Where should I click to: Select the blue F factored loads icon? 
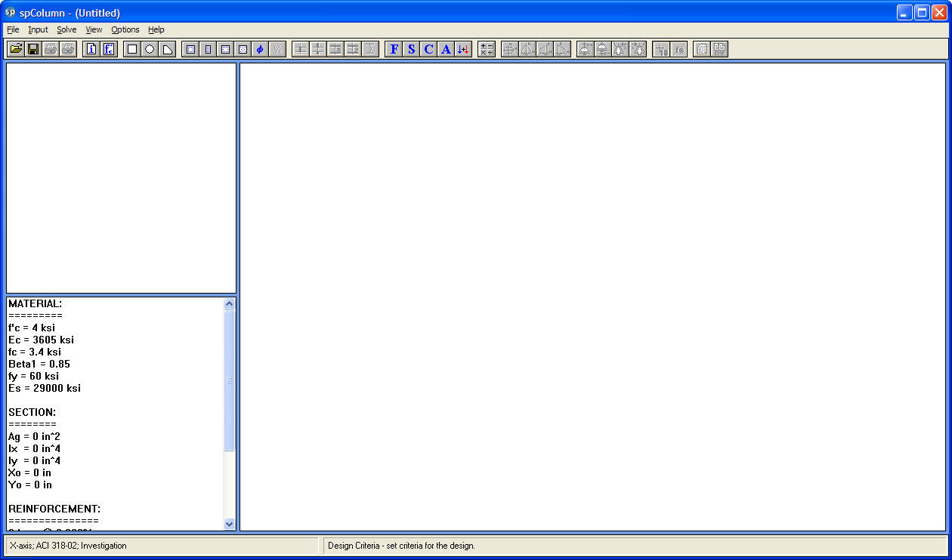click(x=394, y=49)
